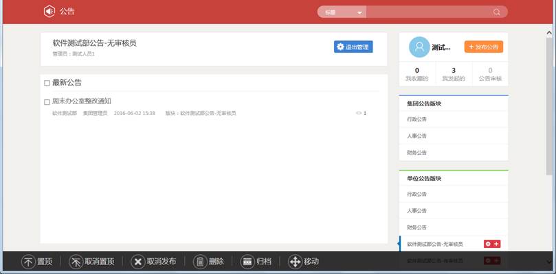Click the 置顶 (pin to top) icon
The width and height of the screenshot is (556, 274).
28,262
